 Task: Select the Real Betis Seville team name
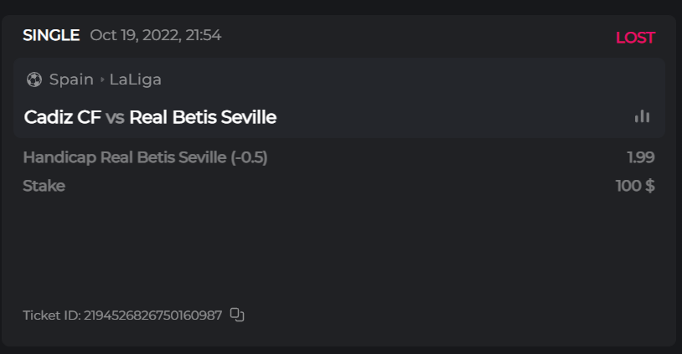[x=203, y=117]
